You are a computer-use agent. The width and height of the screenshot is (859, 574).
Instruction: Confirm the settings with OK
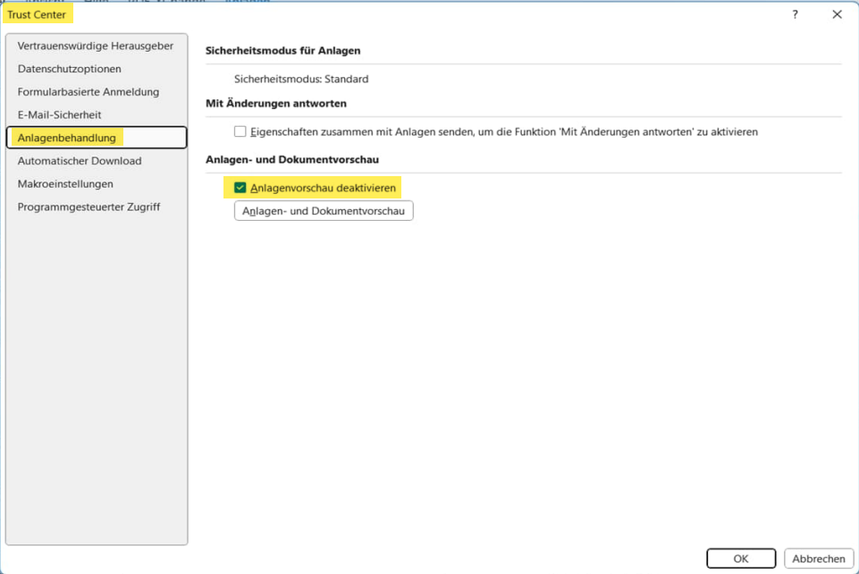pos(740,559)
